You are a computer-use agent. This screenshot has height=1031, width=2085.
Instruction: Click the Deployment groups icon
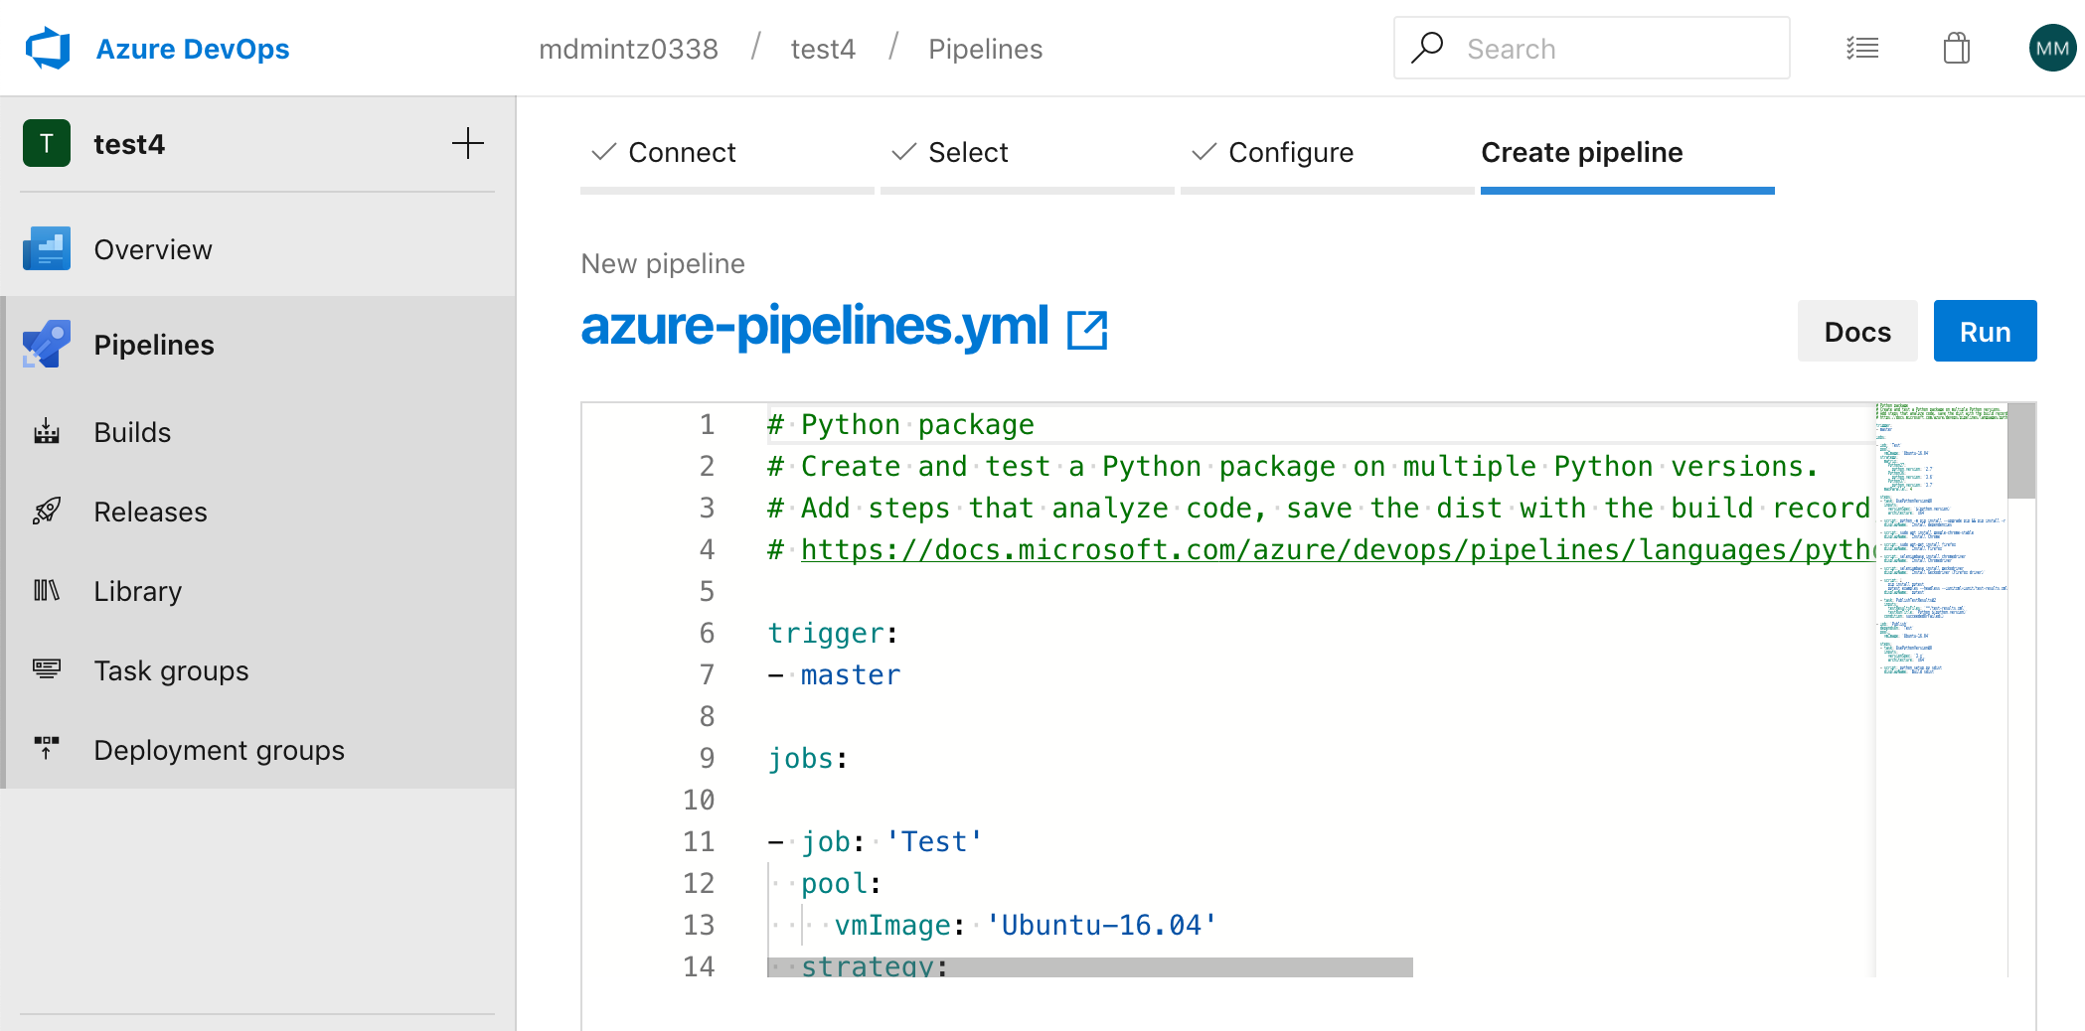click(x=47, y=750)
